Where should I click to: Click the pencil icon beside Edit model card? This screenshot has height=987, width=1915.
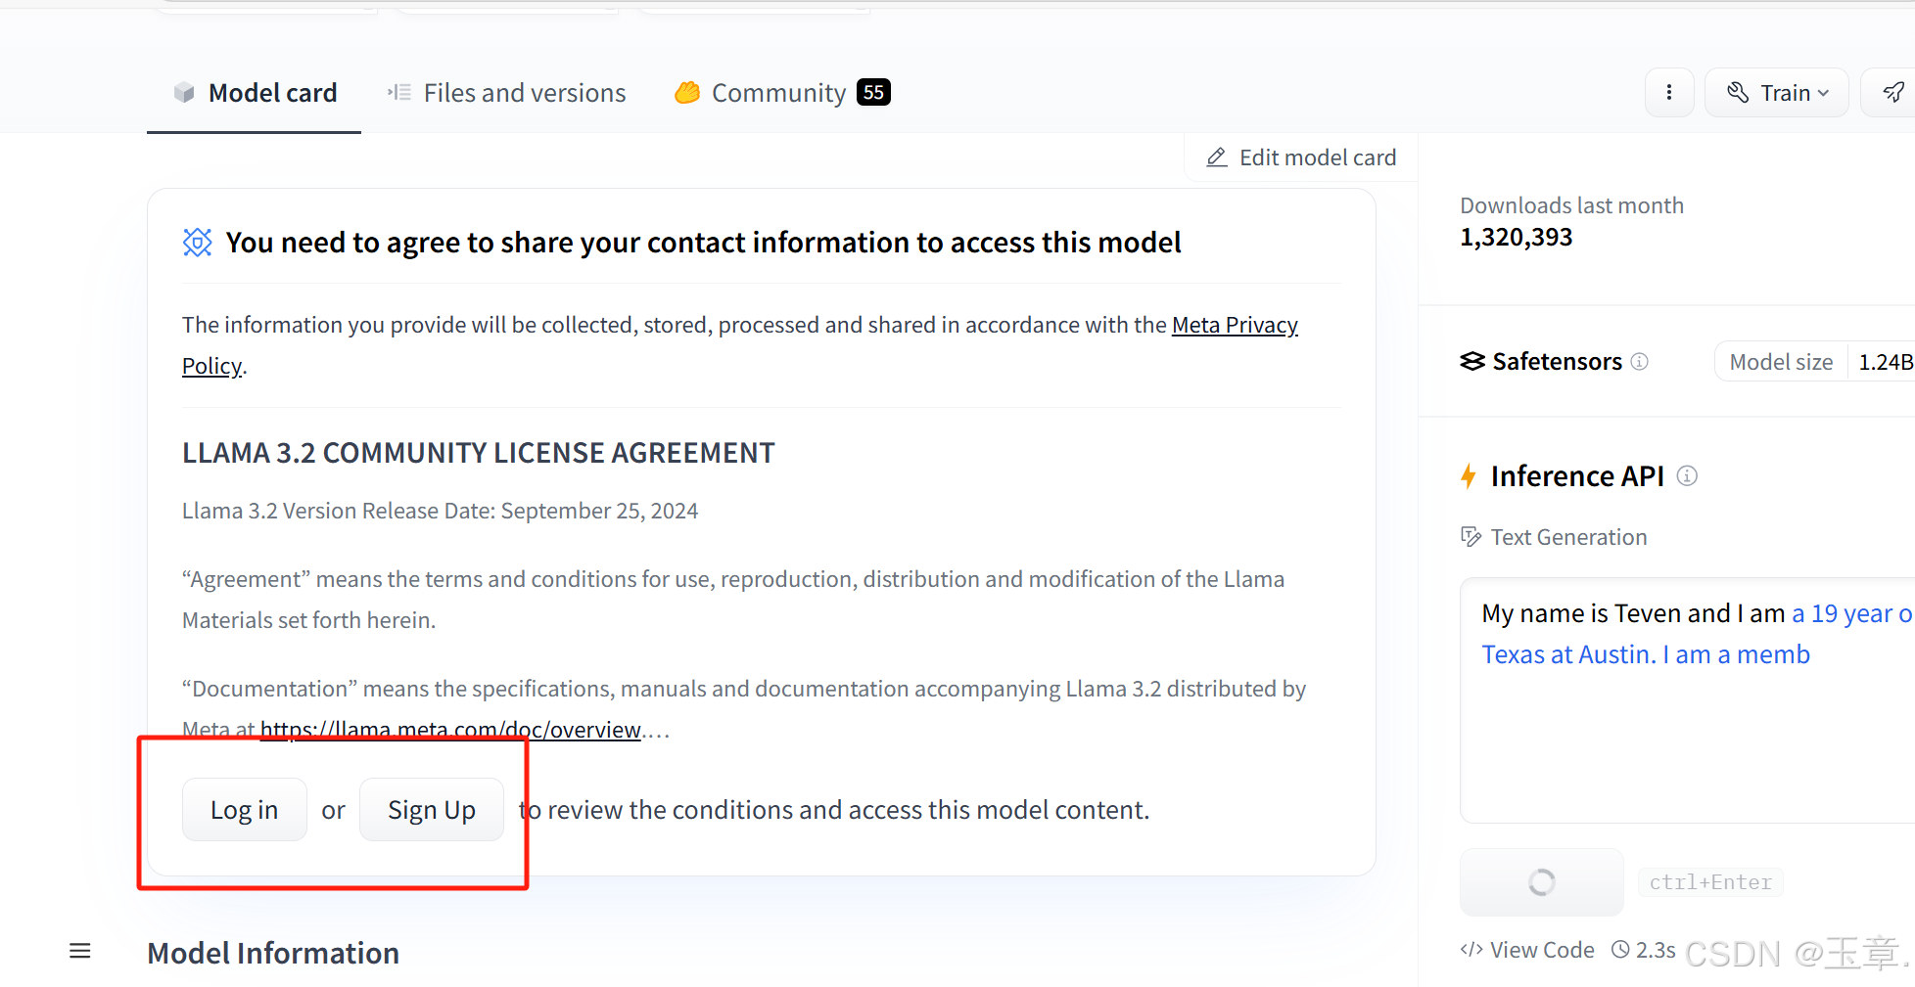point(1217,157)
